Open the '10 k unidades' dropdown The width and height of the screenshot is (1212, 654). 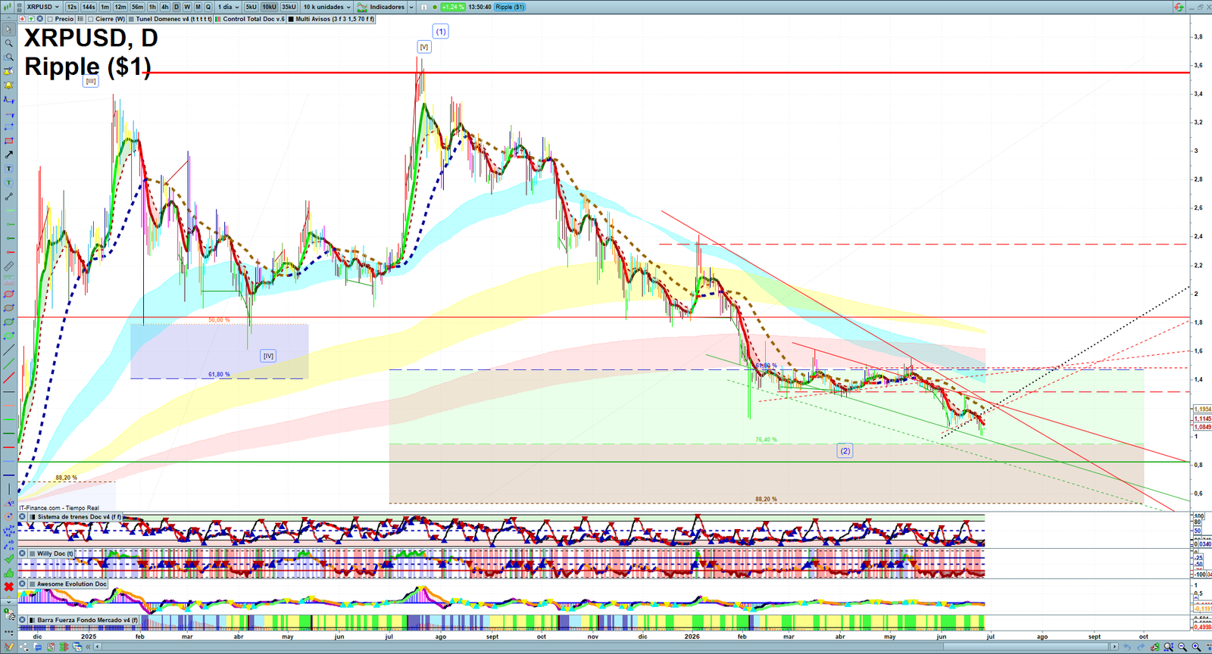tap(327, 7)
